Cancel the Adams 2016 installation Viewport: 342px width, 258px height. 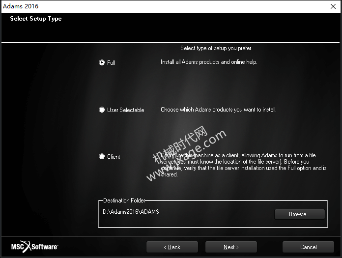point(308,247)
